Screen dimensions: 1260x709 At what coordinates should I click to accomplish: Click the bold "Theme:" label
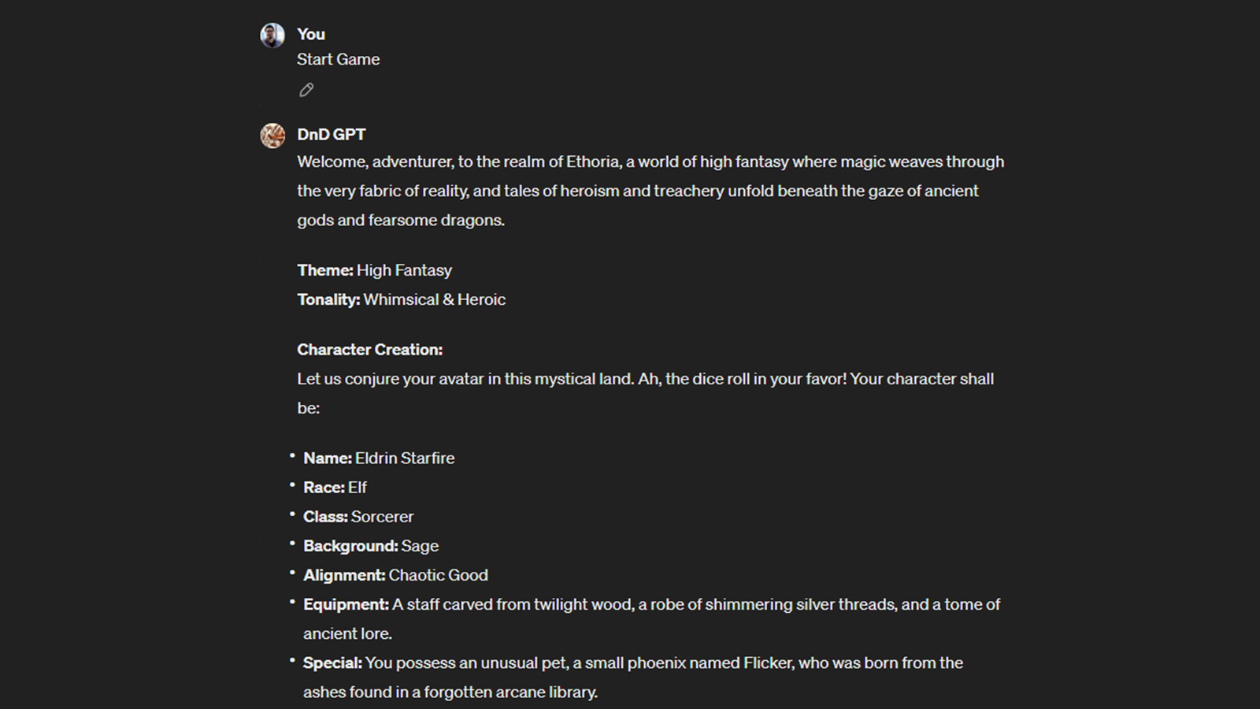pos(324,270)
